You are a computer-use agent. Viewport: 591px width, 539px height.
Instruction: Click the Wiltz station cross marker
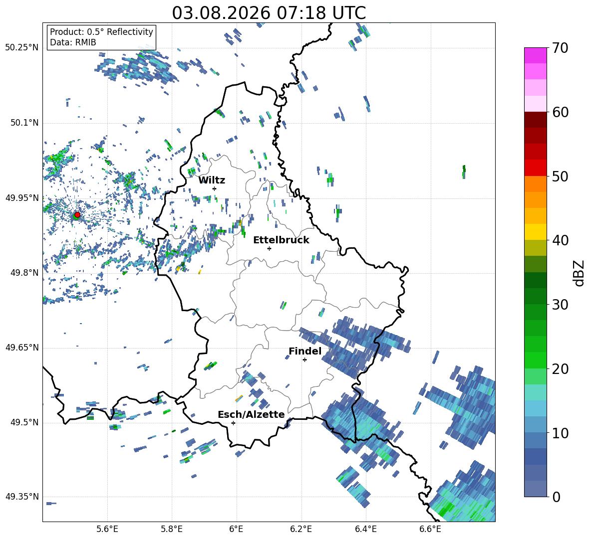coord(215,188)
